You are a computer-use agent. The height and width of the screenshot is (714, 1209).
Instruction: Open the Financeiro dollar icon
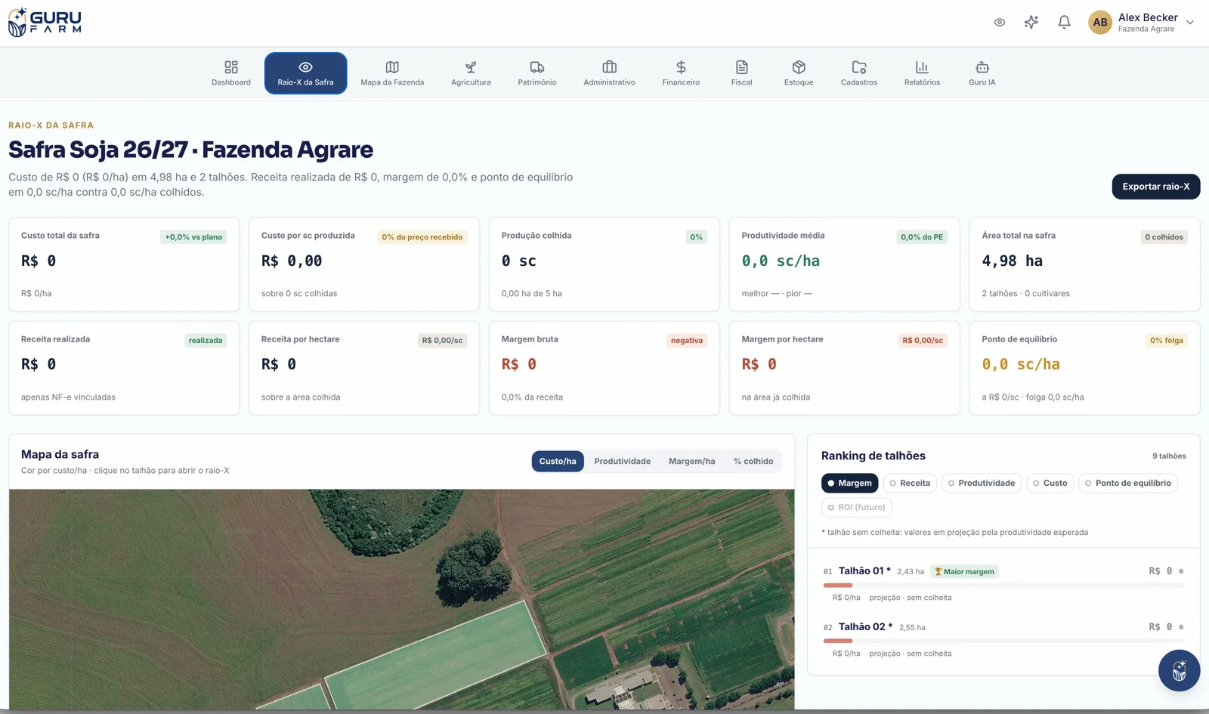tap(681, 67)
